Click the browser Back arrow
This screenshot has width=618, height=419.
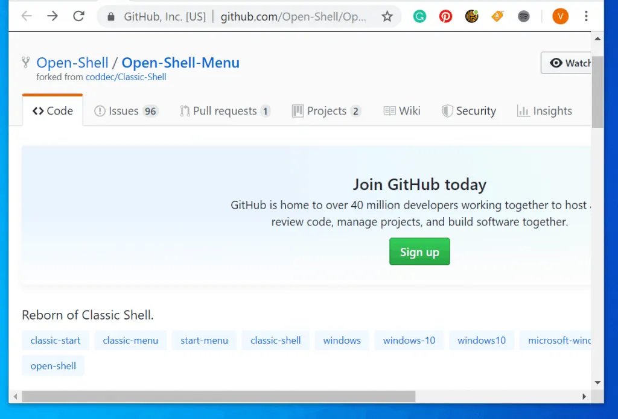pyautogui.click(x=26, y=16)
